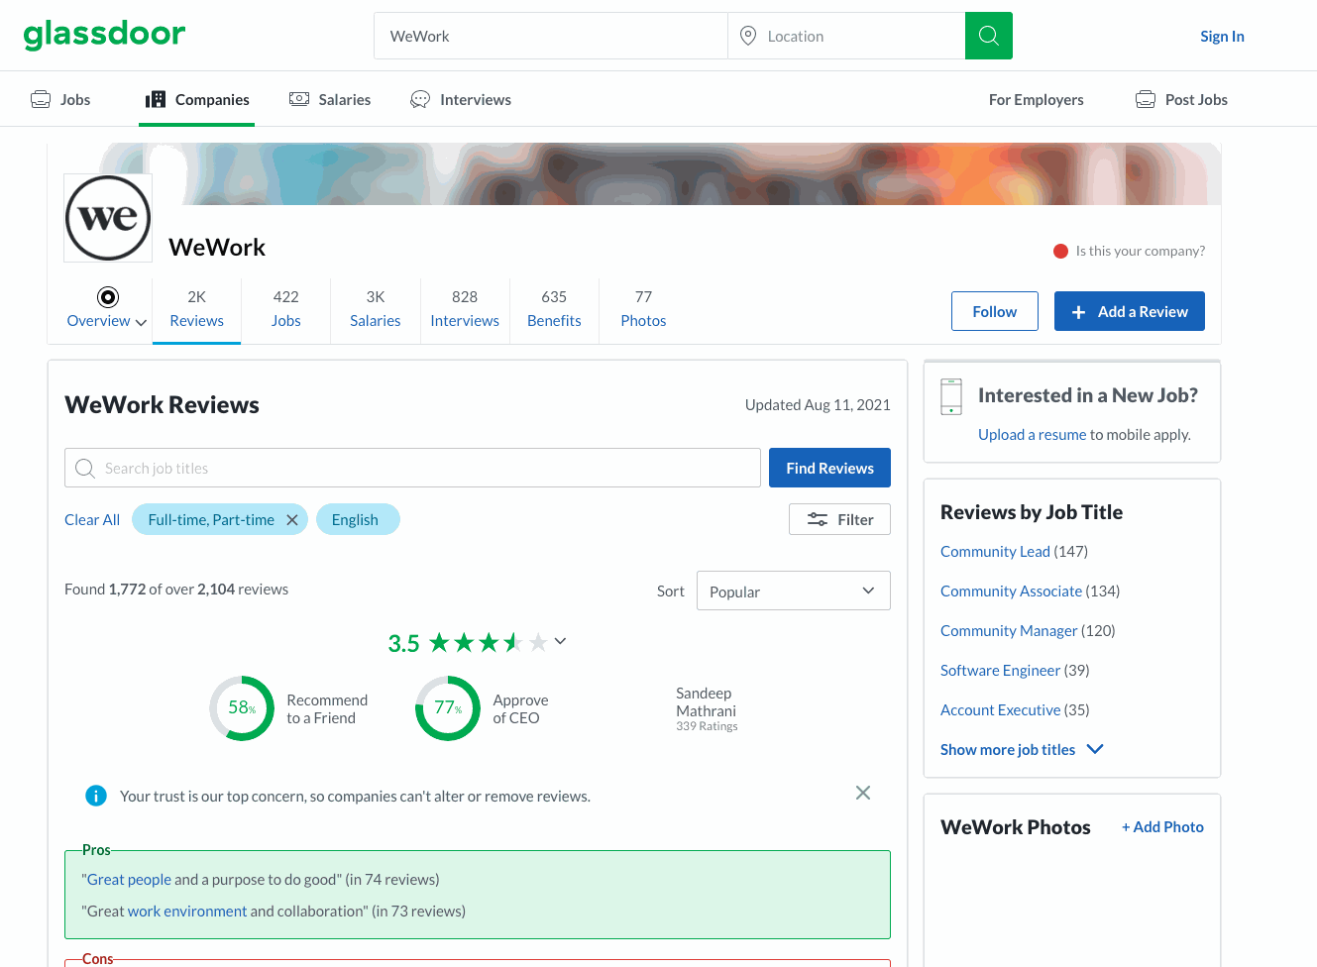This screenshot has height=967, width=1317.
Task: Open Community Lead reviews link
Action: (995, 551)
